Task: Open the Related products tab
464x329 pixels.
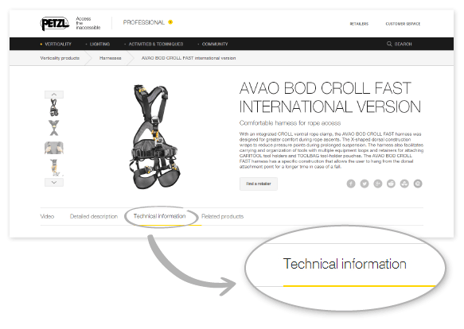Action: point(222,216)
